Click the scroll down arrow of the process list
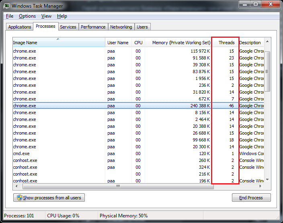Screen dimensions: 283x223 267,180
